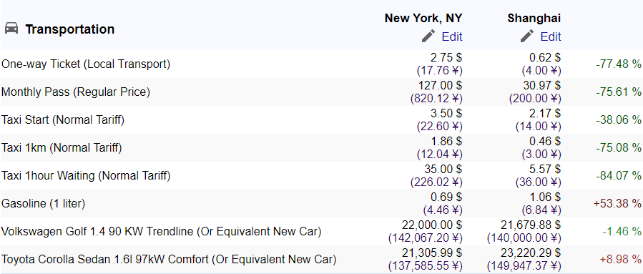Screen dimensions: 643x274
Task: Open the Edit link for Shanghai
Action: click(x=551, y=37)
